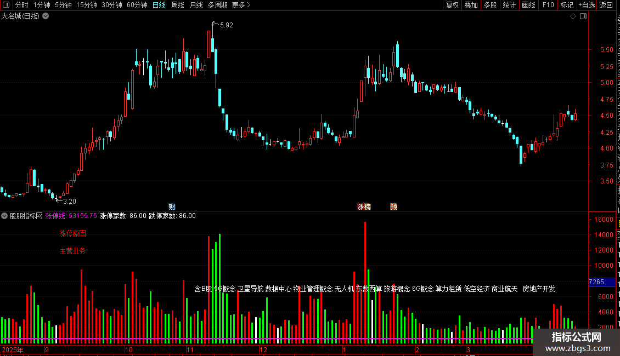Click the 5.92 high price label
This screenshot has height=356, width=620.
click(227, 25)
